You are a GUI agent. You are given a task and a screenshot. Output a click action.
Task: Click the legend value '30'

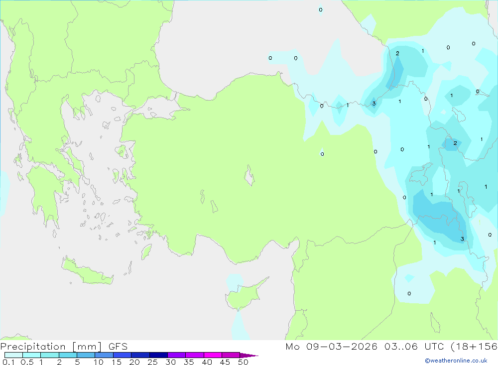(x=171, y=362)
